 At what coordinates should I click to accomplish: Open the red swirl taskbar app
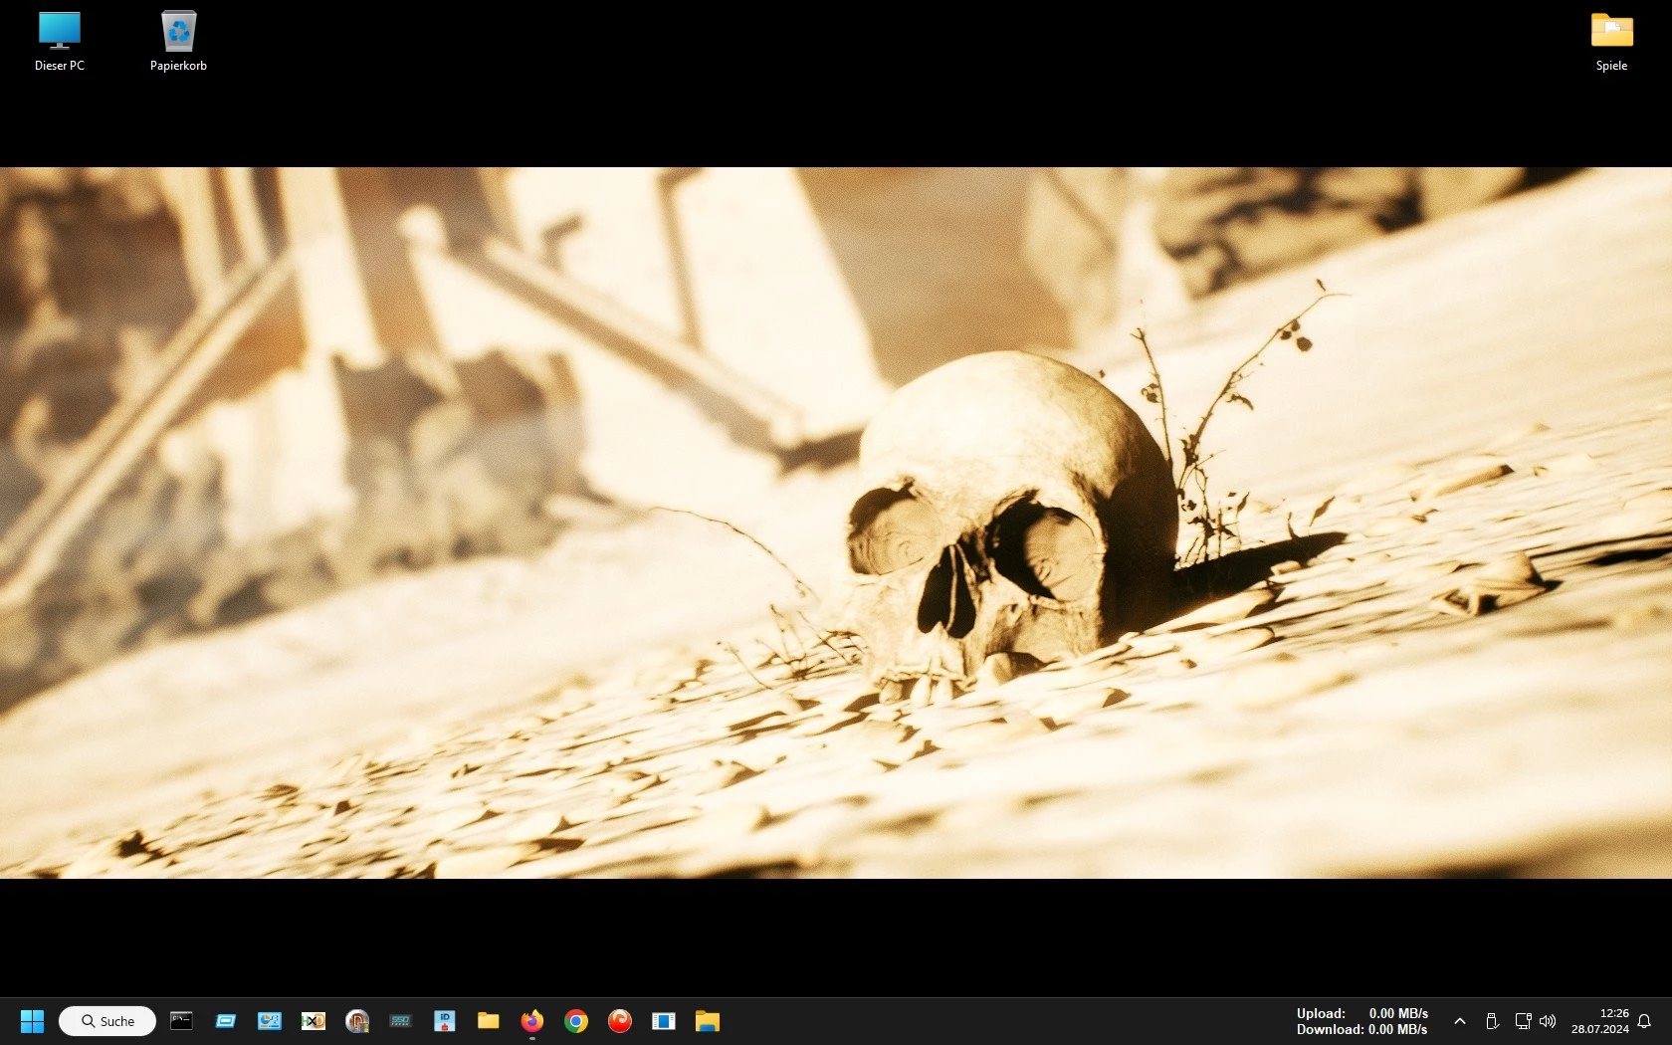tap(620, 1021)
